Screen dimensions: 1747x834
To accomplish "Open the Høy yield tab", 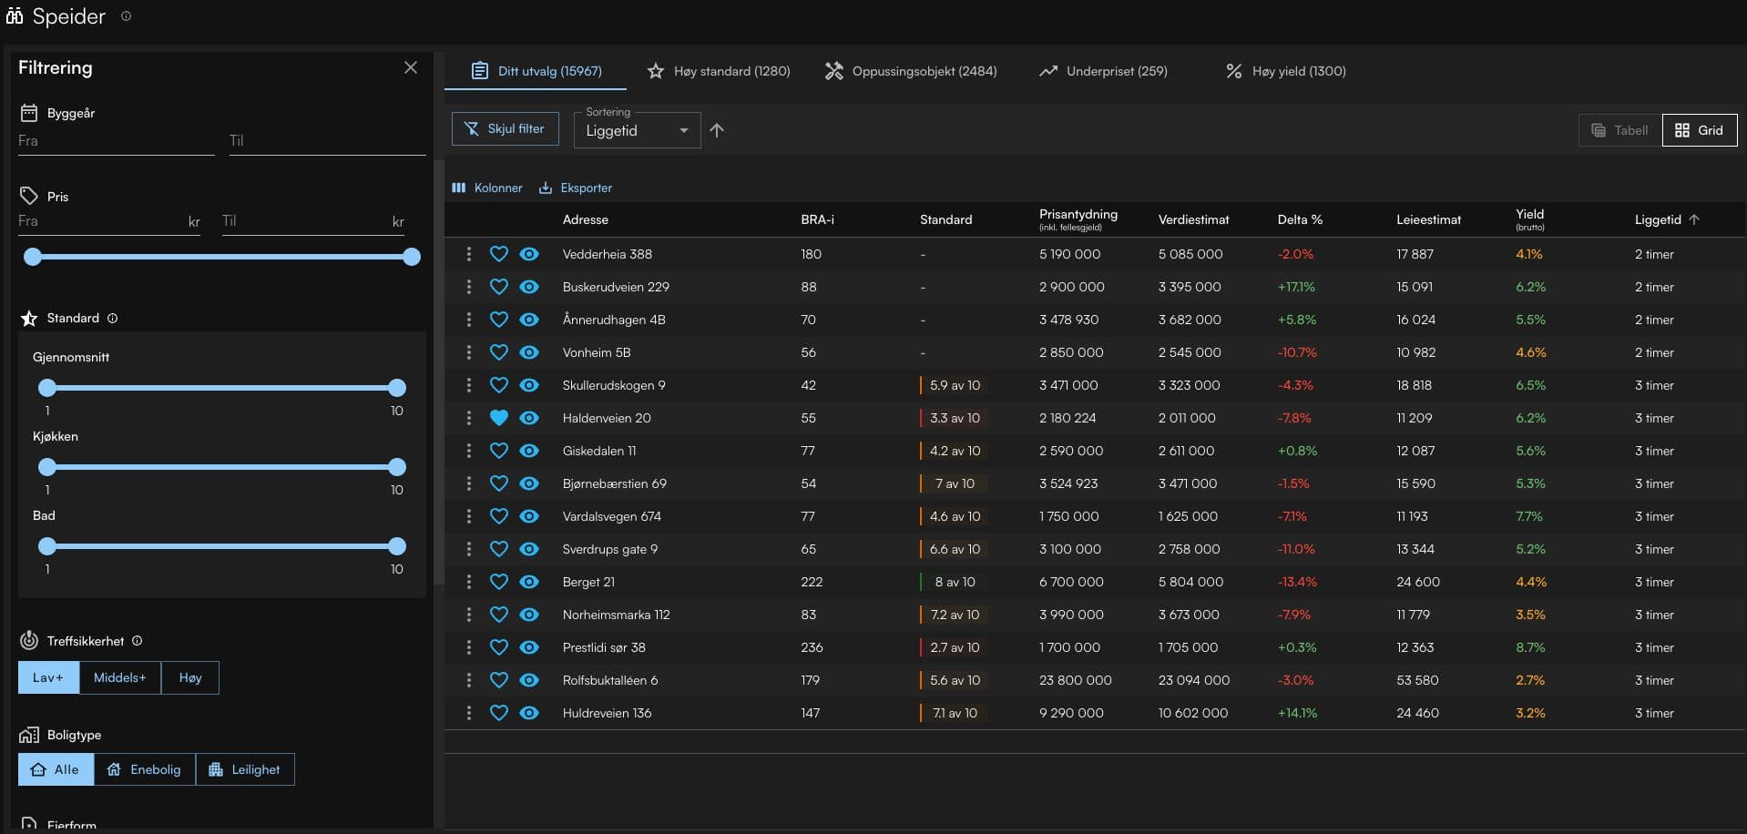I will pos(1286,71).
